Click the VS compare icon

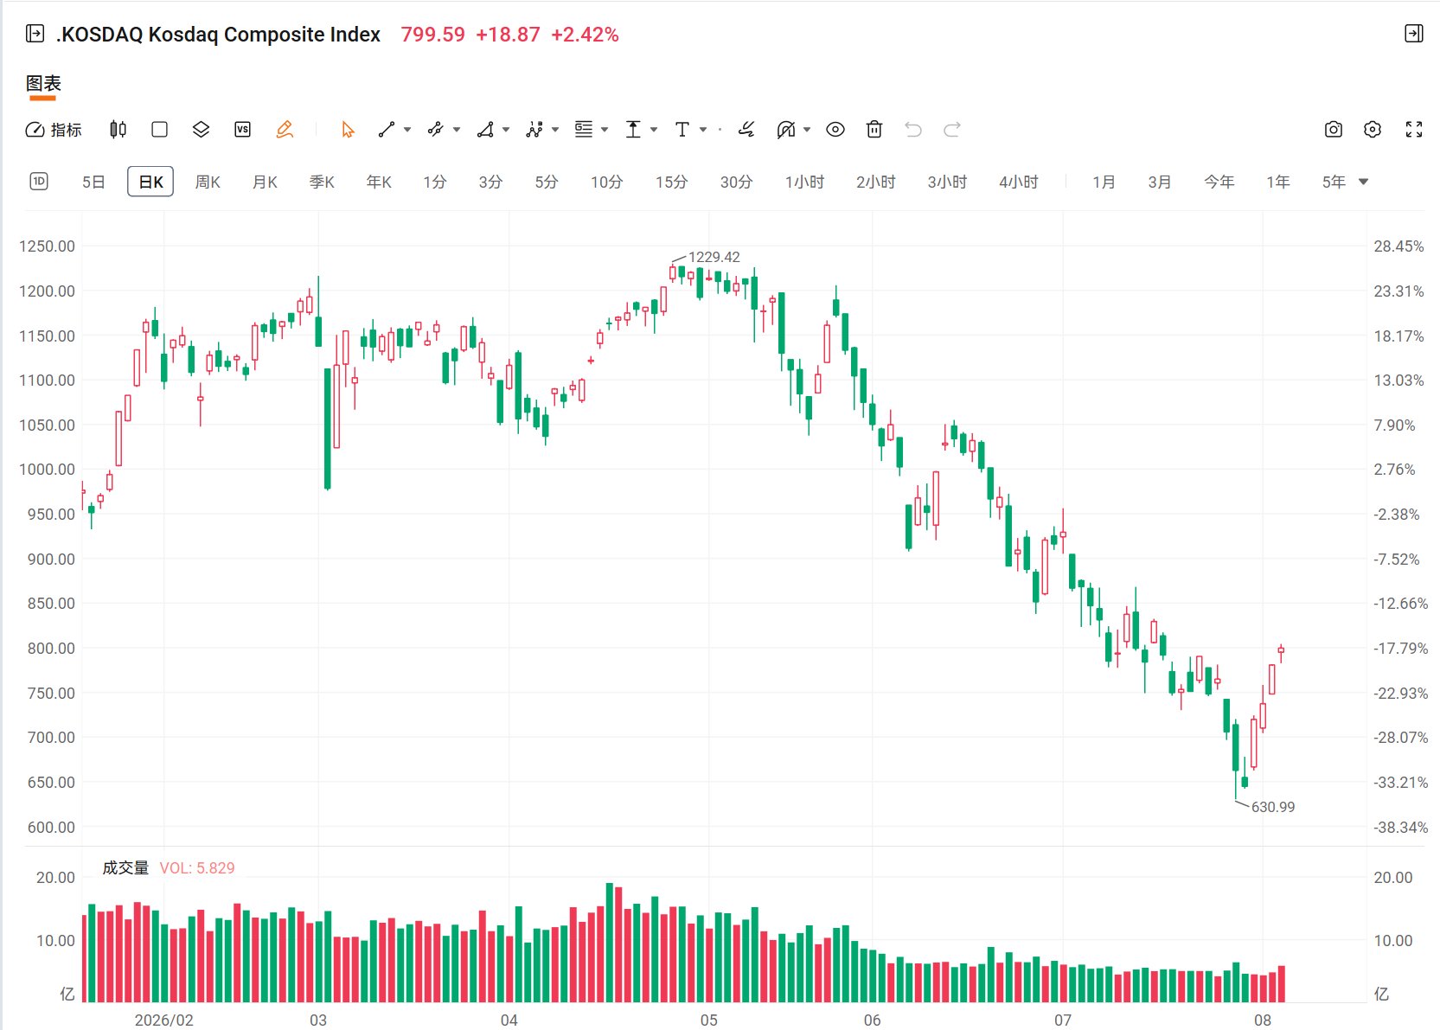(243, 130)
